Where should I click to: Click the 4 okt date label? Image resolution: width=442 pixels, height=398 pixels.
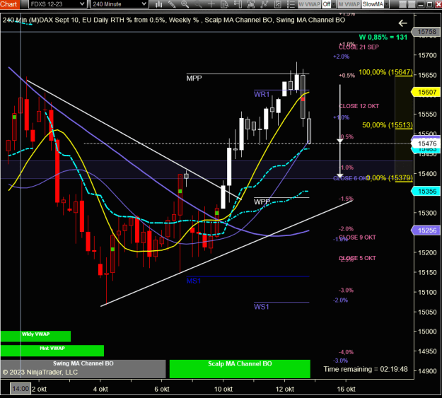click(100, 390)
